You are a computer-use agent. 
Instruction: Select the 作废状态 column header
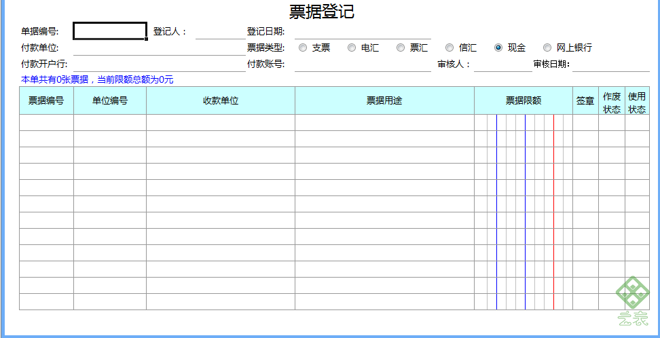pyautogui.click(x=612, y=100)
